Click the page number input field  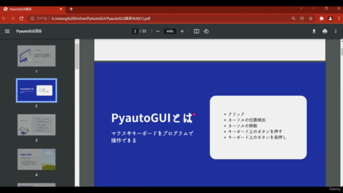click(135, 31)
